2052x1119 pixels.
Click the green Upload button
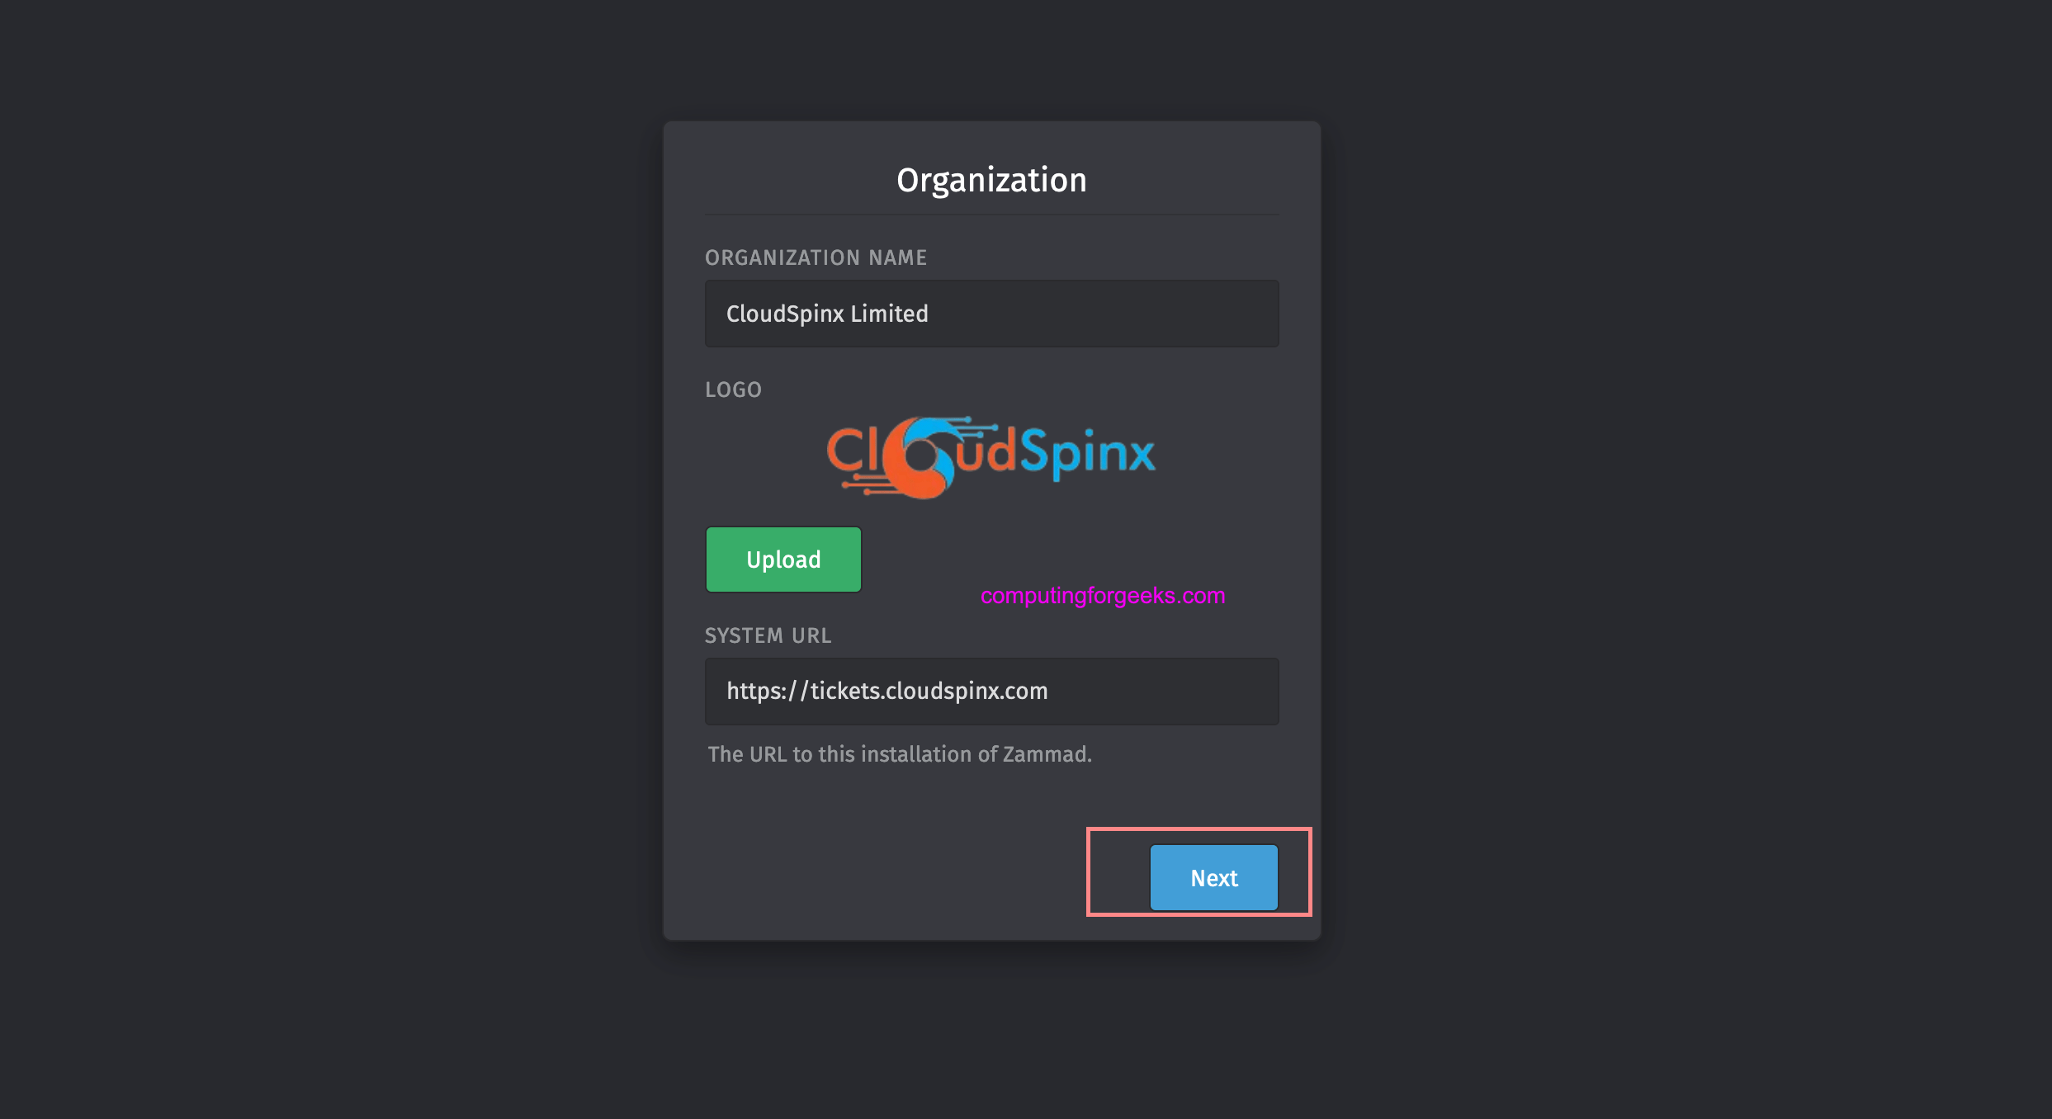click(x=783, y=559)
